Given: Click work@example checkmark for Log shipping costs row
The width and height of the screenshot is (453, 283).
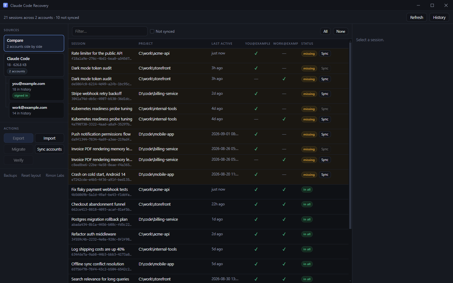Looking at the screenshot, I should point(284,249).
